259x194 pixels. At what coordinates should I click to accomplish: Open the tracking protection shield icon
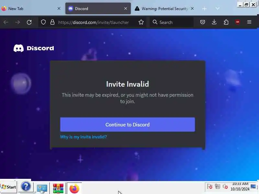click(x=43, y=22)
